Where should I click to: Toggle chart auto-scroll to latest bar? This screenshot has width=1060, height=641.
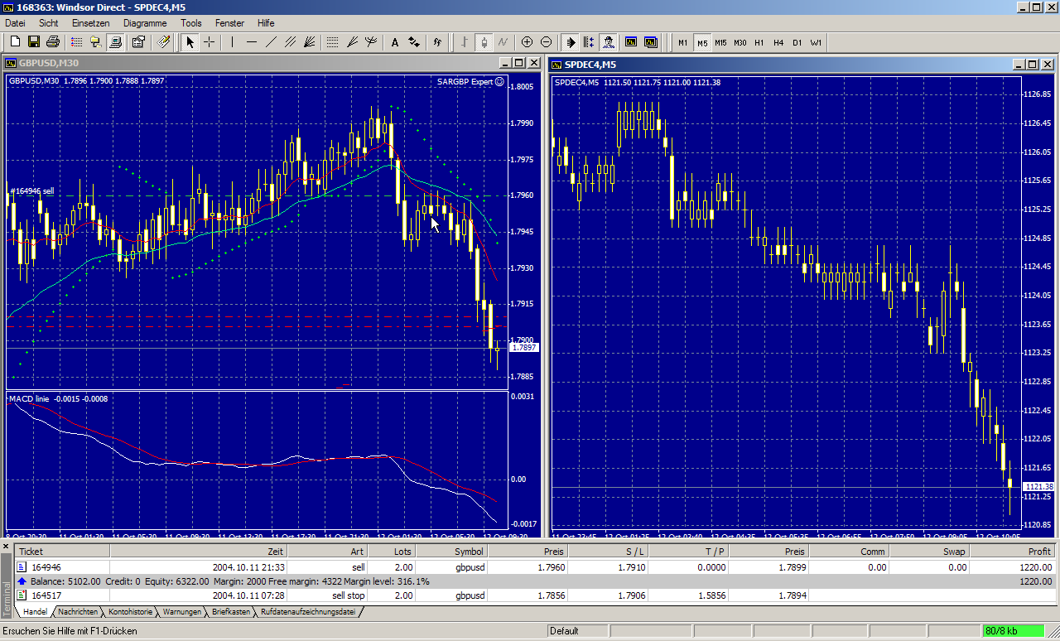(x=571, y=42)
